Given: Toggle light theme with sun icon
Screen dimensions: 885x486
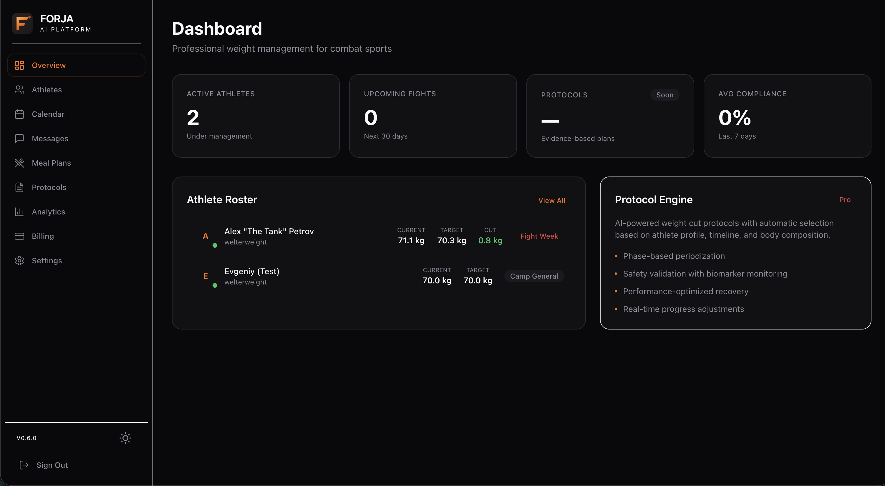Looking at the screenshot, I should [x=125, y=438].
